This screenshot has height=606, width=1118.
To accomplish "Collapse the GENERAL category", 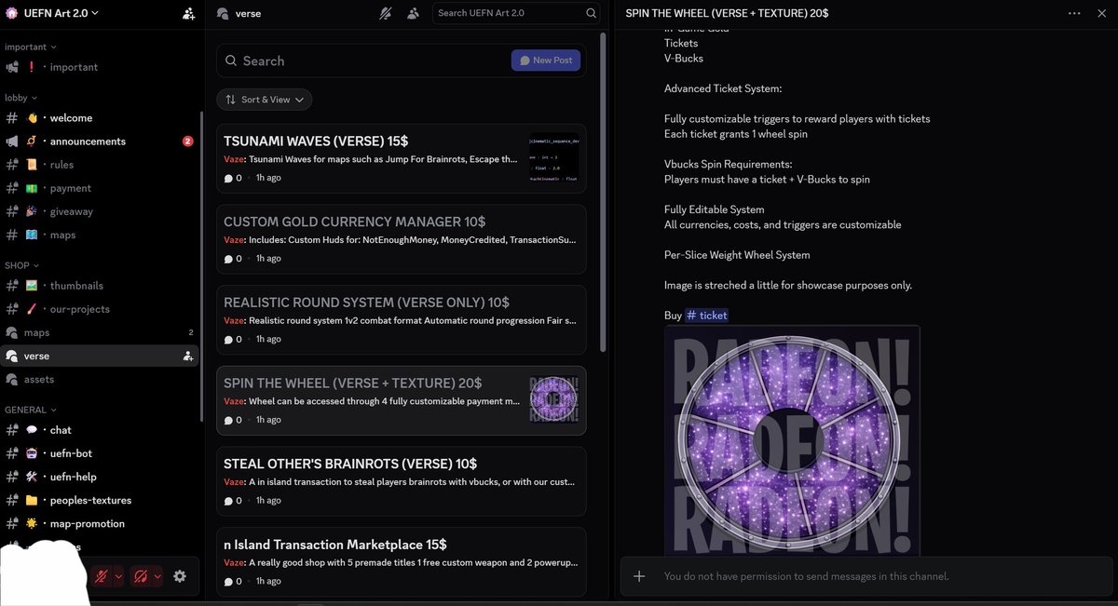I will (31, 410).
